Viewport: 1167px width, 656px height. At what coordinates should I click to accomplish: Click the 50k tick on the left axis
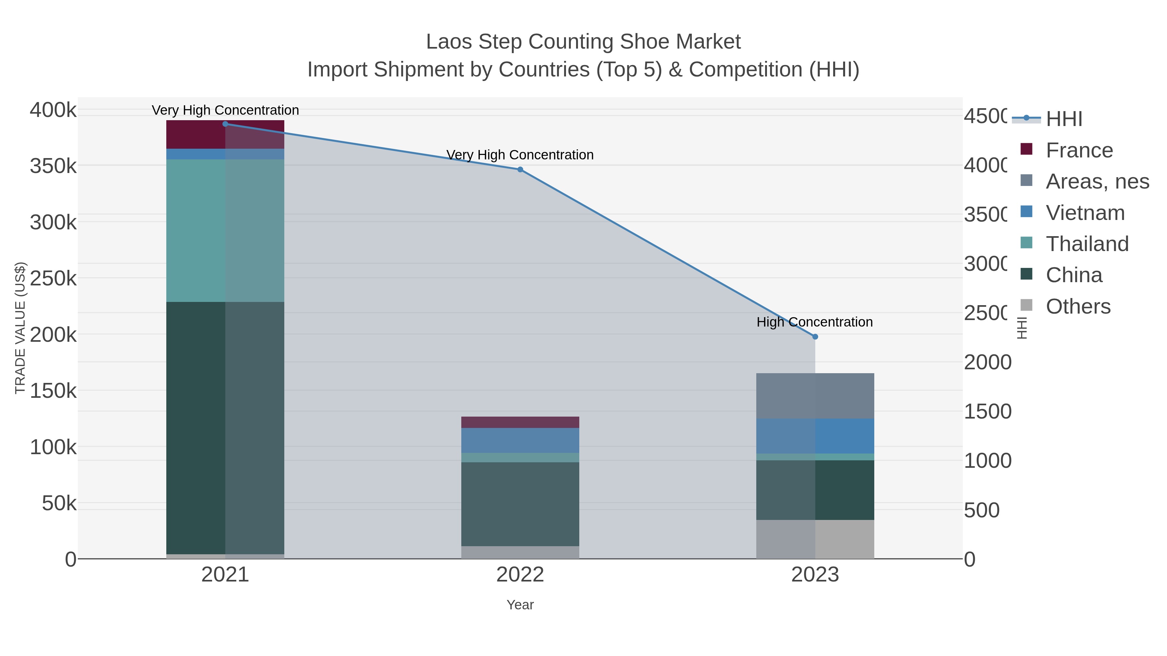pos(59,503)
